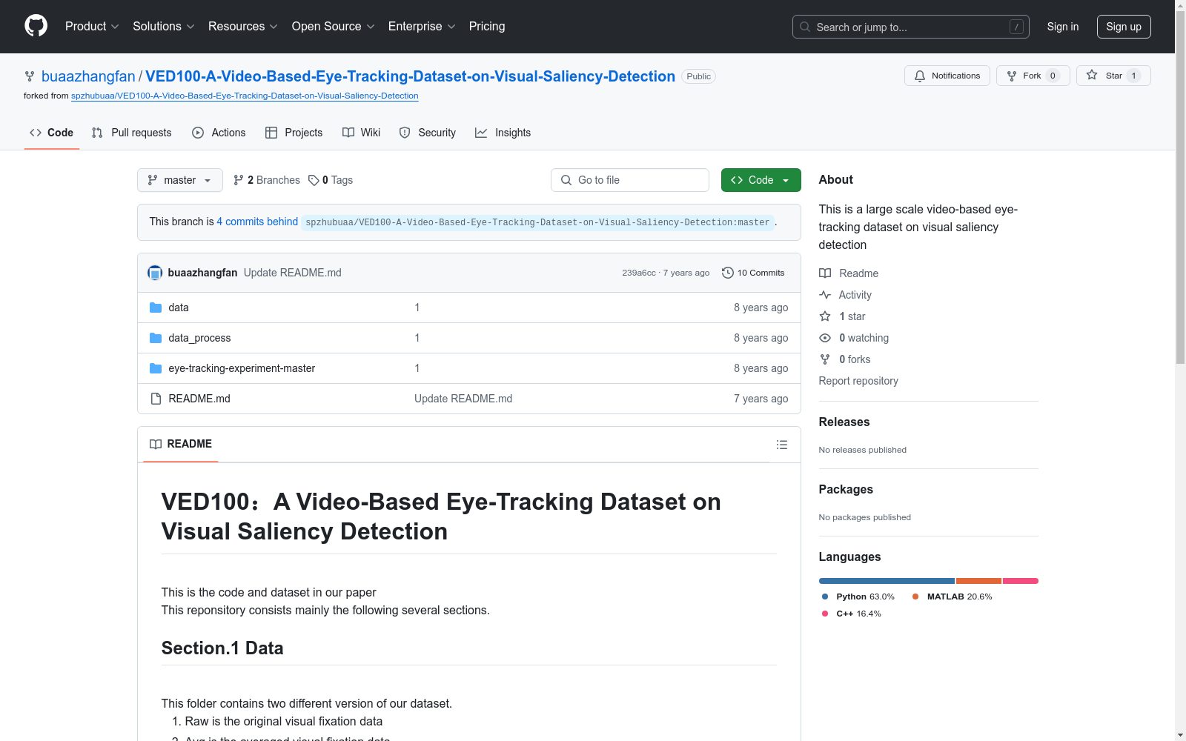Click the star icon beside 1 star
This screenshot has width=1186, height=741.
pyautogui.click(x=825, y=316)
